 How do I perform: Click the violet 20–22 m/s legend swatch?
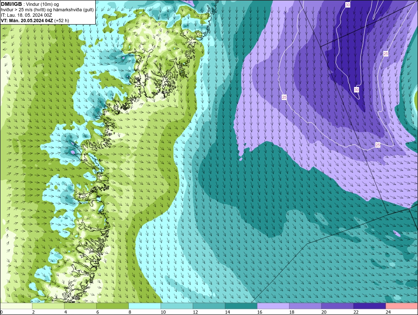[x=337, y=306]
